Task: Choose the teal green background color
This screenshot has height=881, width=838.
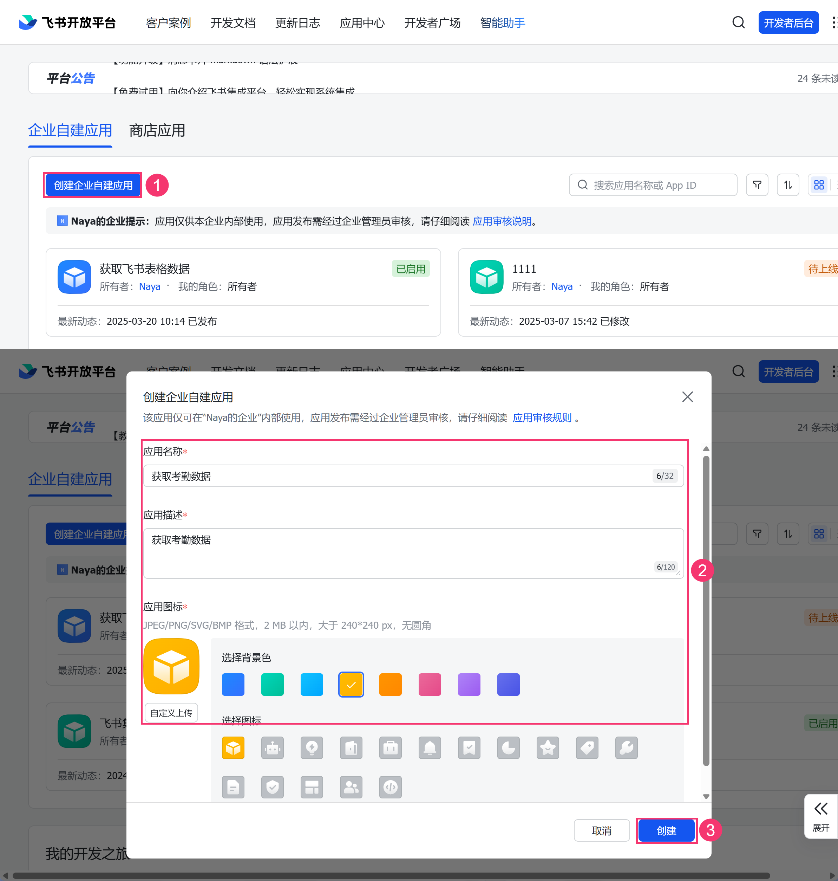Action: (x=272, y=684)
